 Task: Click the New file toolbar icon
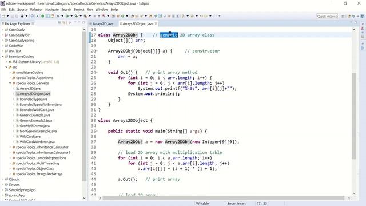(3, 16)
